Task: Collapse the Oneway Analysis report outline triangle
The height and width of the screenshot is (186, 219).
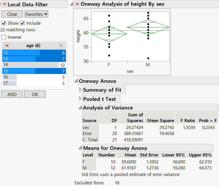Action: pyautogui.click(x=71, y=4)
